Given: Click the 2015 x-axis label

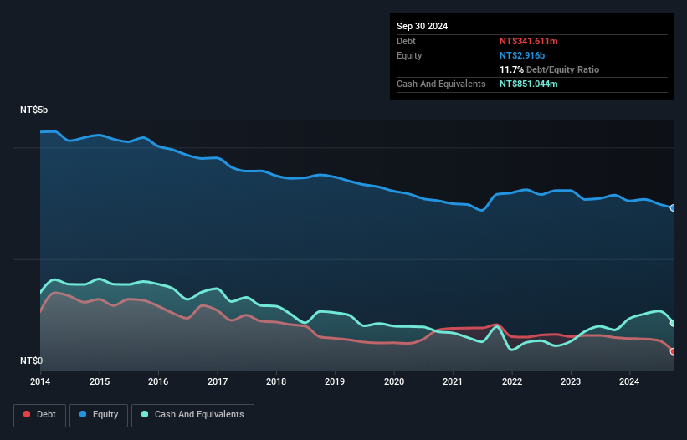Looking at the screenshot, I should pos(100,381).
